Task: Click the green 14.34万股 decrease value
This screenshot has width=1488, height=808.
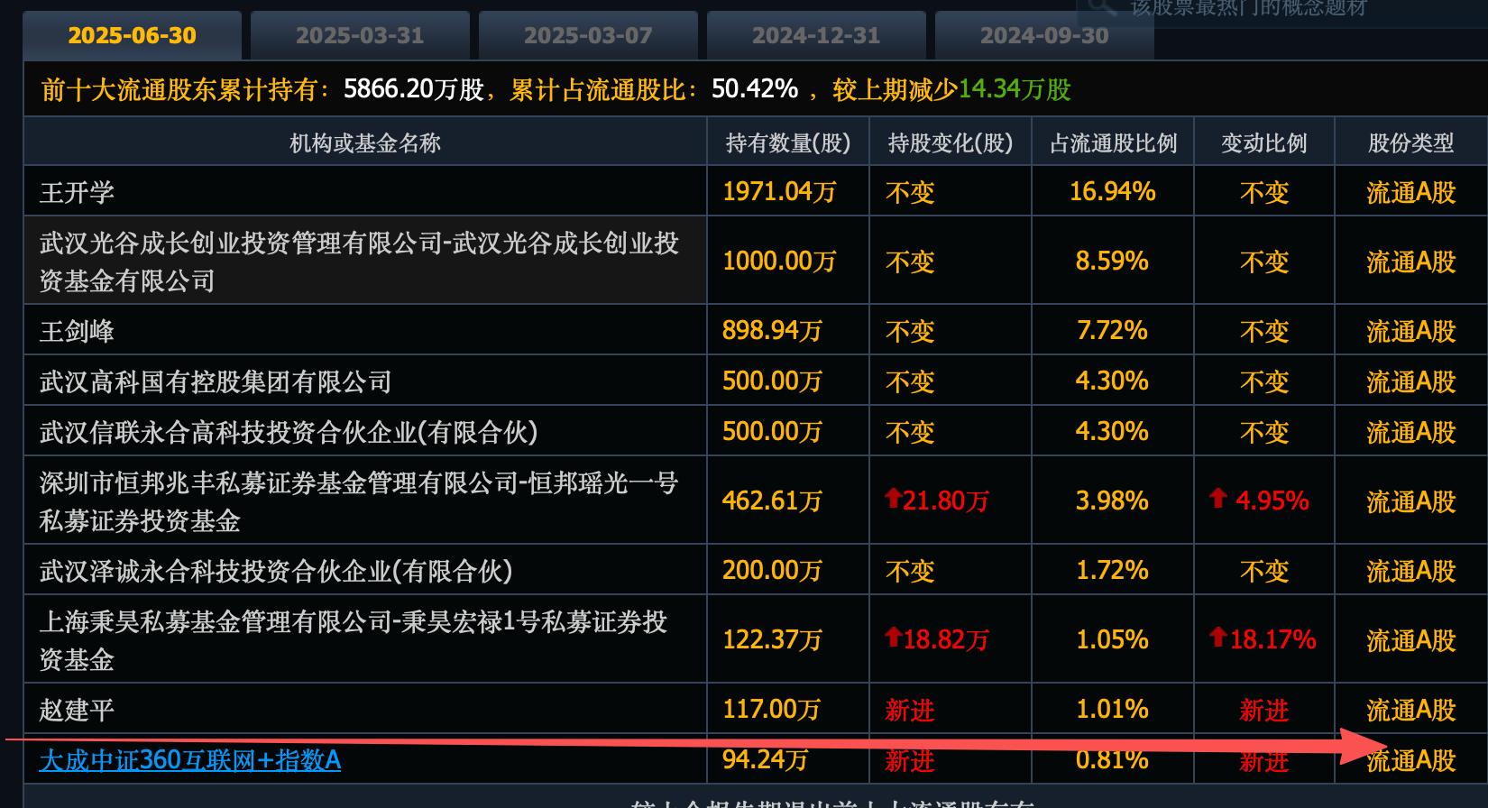Action: click(1015, 89)
